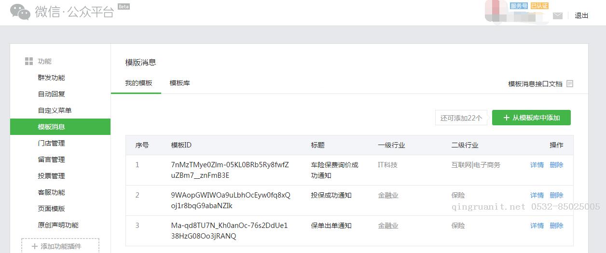This screenshot has width=606, height=253.
Task: Click 退出 to log out
Action: [x=581, y=15]
